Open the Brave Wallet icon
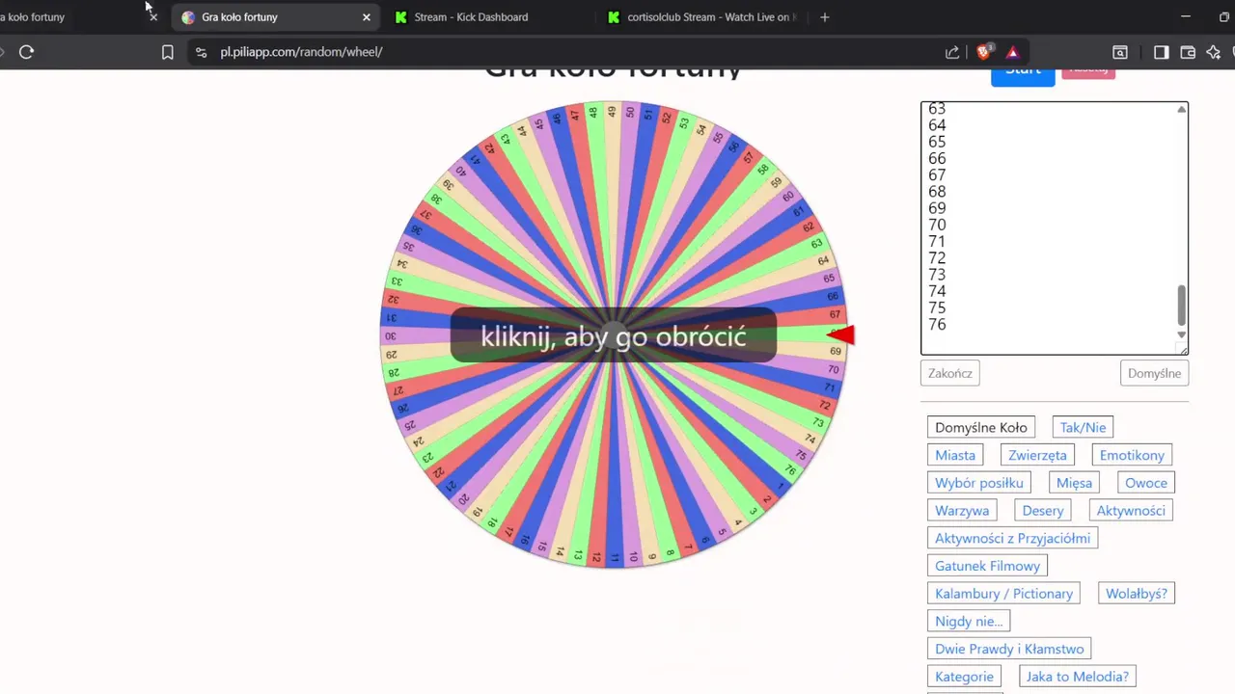The image size is (1235, 694). [1188, 52]
